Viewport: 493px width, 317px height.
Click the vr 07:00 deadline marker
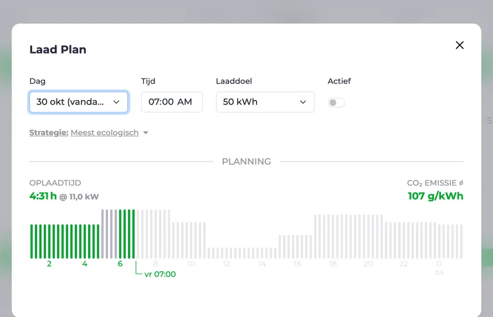click(x=160, y=274)
